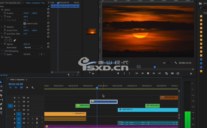The image size is (207, 128).
Task: Click the Position X value 1920.0
Action: 26,13
